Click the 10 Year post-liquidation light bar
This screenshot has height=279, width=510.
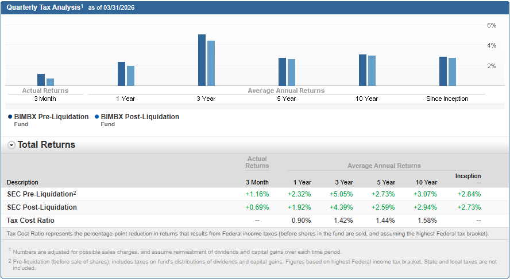point(372,70)
